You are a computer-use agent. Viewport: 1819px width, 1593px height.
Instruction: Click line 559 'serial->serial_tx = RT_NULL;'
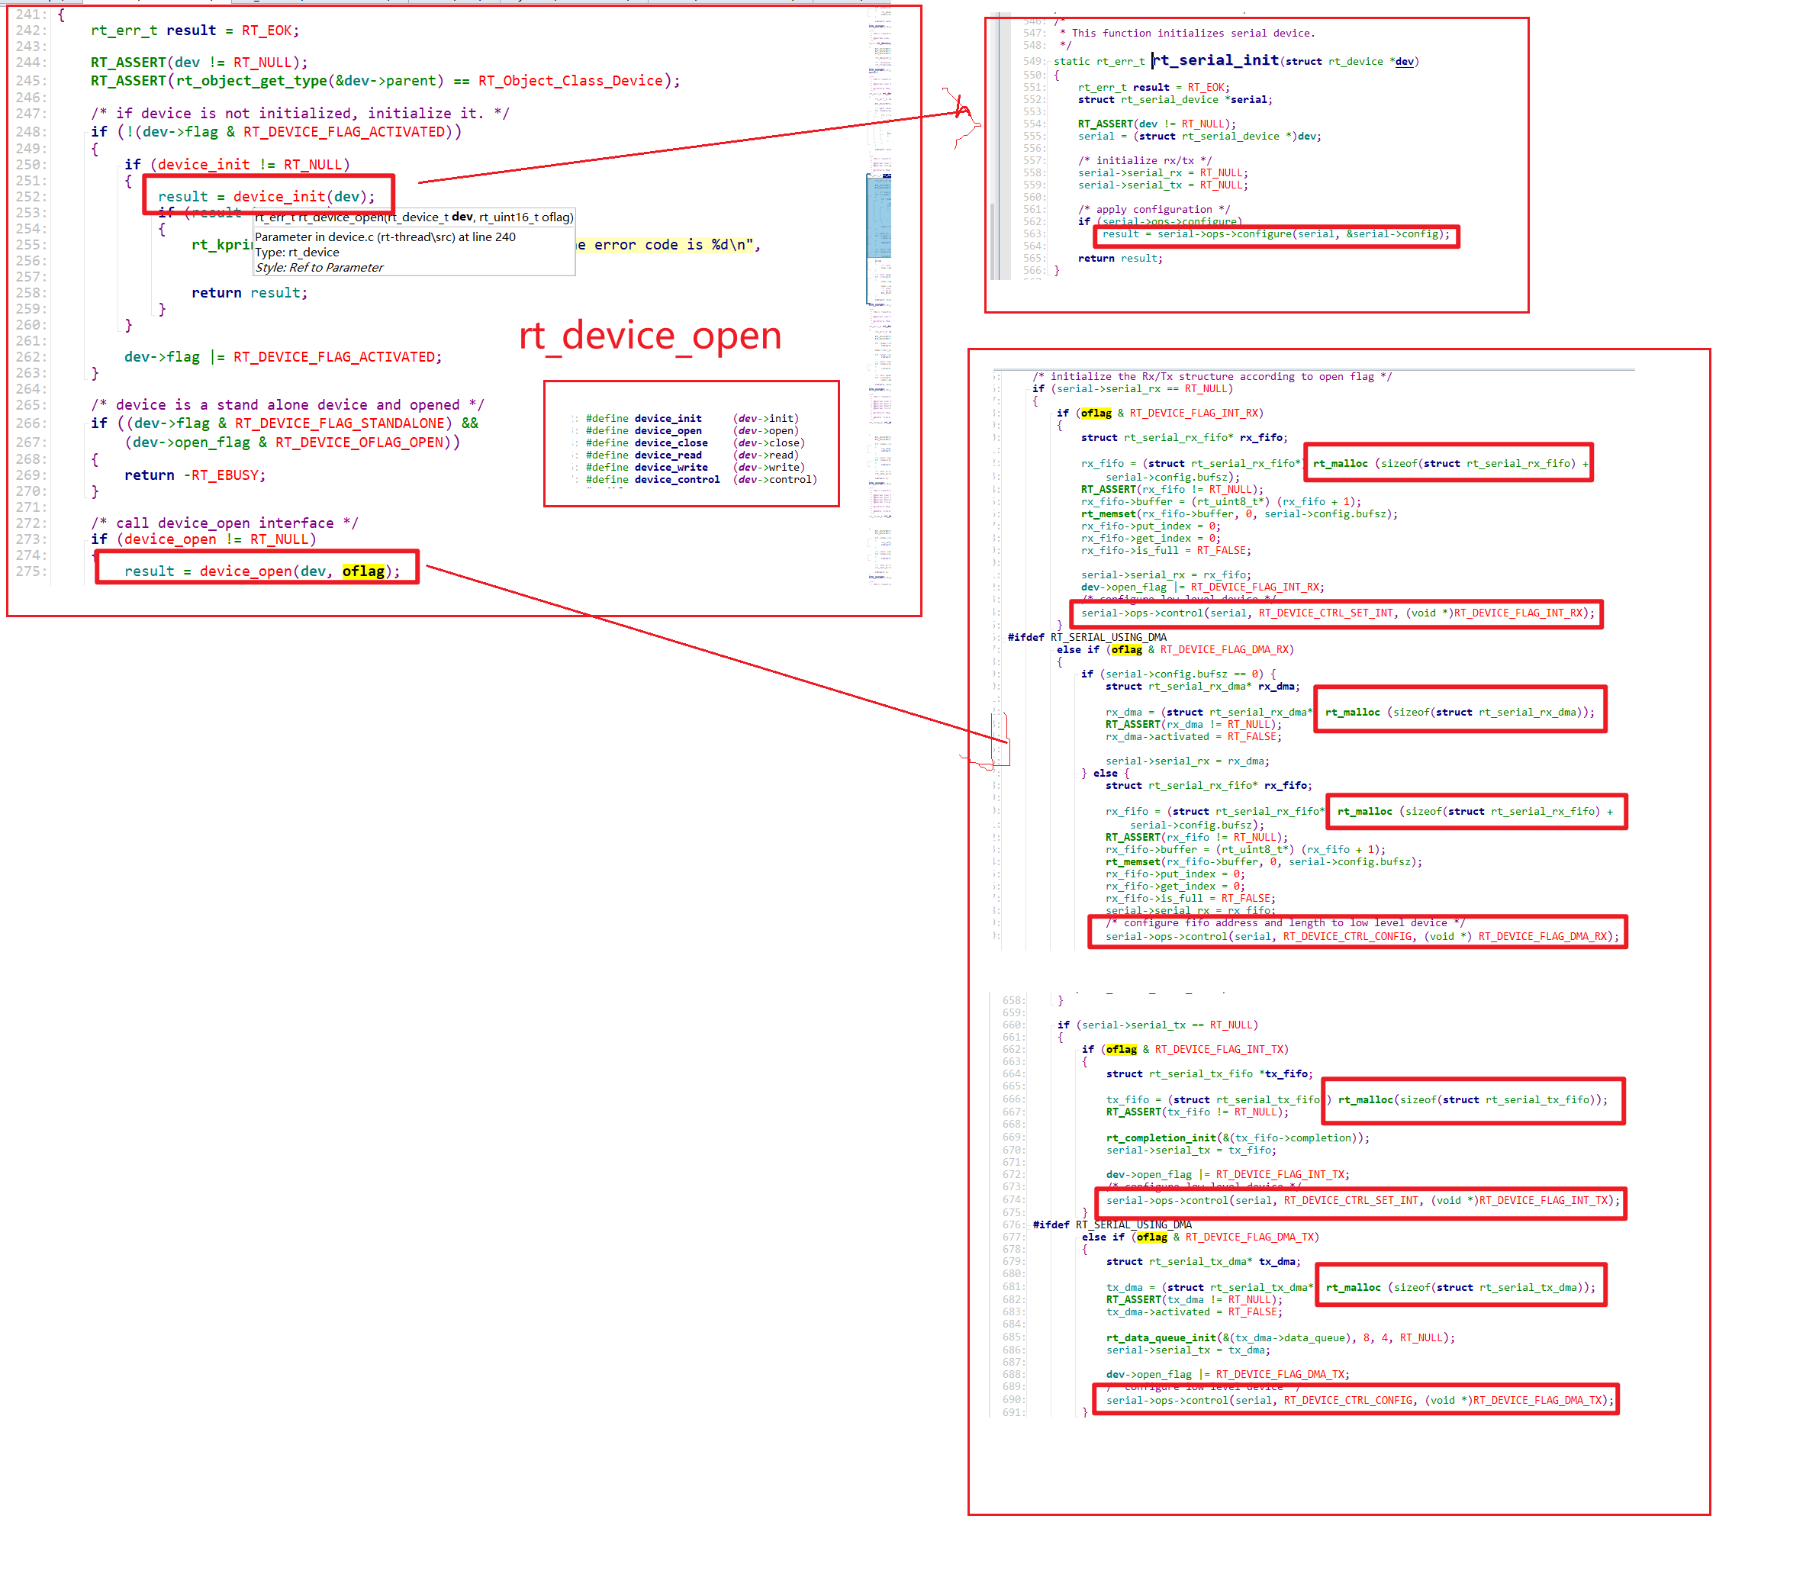tap(1163, 185)
